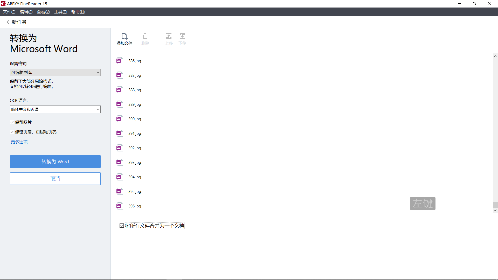The width and height of the screenshot is (498, 280).
Task: Open the 编辑(E) menu
Action: pyautogui.click(x=26, y=12)
